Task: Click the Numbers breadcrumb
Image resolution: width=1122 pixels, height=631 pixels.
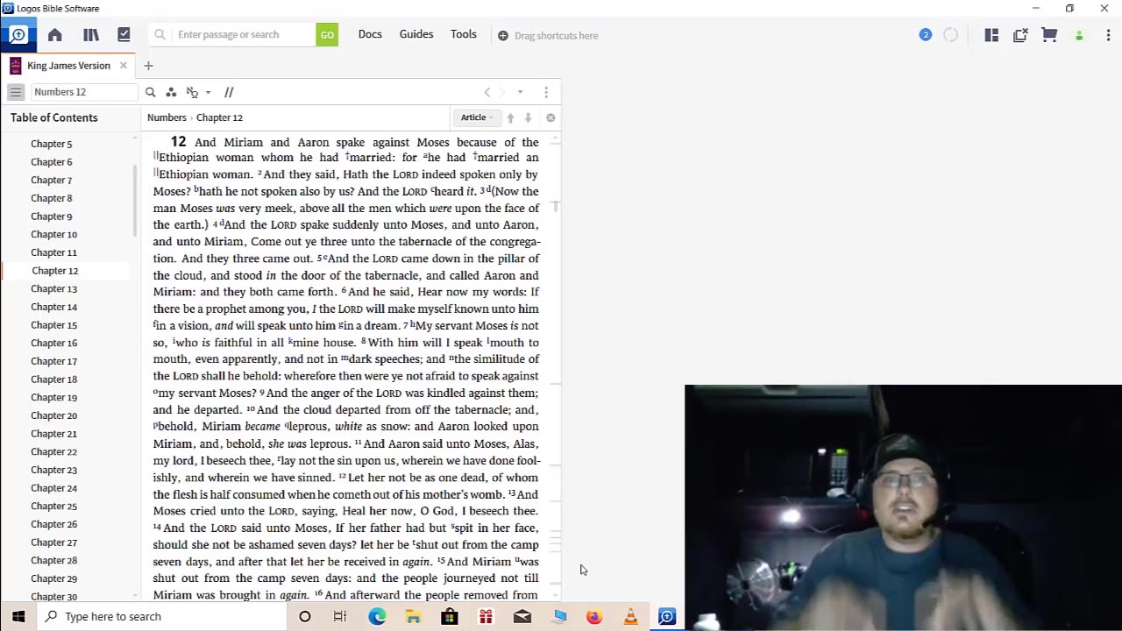Action: tap(167, 117)
